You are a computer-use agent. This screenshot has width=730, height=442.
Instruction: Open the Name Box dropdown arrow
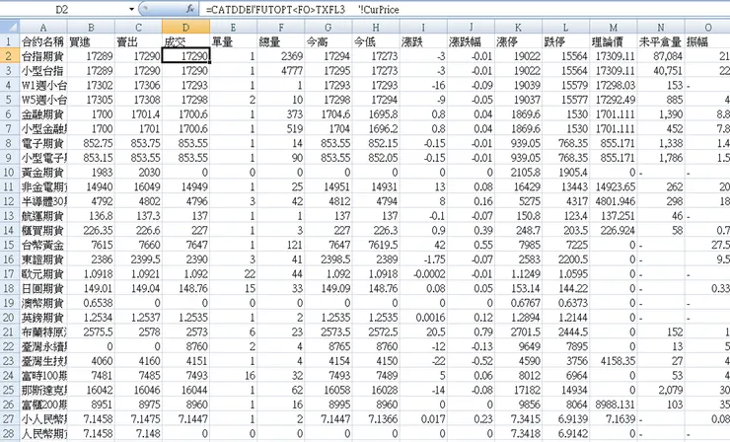click(x=132, y=9)
